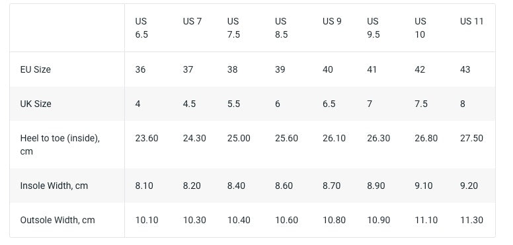Image resolution: width=513 pixels, height=245 pixels.
Task: Click the Insole Width, cm label
Action: click(x=54, y=186)
